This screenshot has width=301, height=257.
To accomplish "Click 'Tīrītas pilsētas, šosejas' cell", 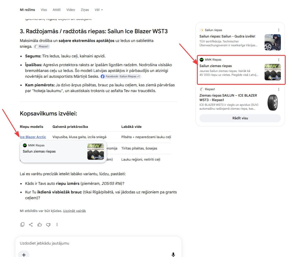I will [139, 148].
